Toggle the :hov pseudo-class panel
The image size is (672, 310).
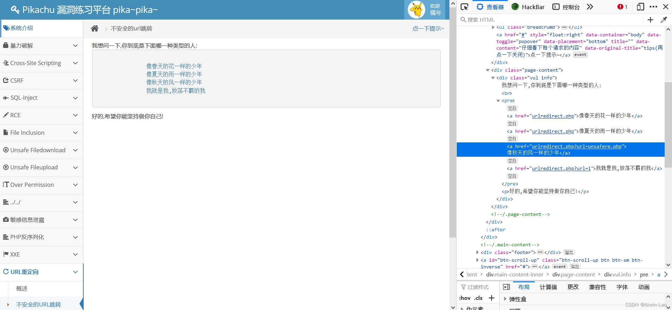465,298
